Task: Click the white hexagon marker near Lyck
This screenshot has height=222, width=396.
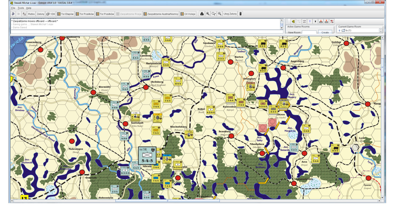Action: click(x=355, y=147)
